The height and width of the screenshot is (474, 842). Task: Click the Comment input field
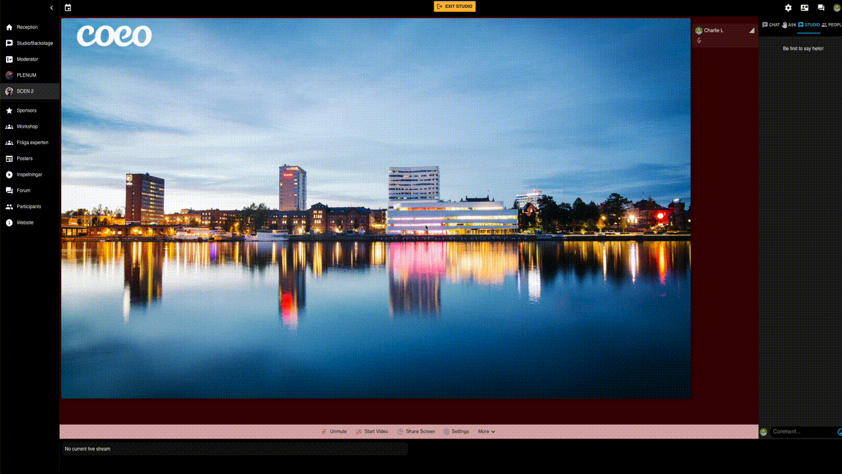(803, 432)
